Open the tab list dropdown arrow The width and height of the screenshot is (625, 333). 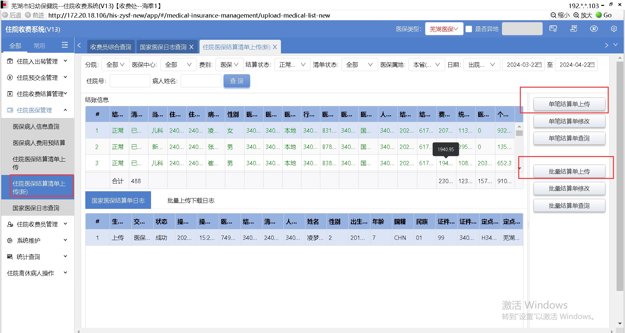coord(616,45)
